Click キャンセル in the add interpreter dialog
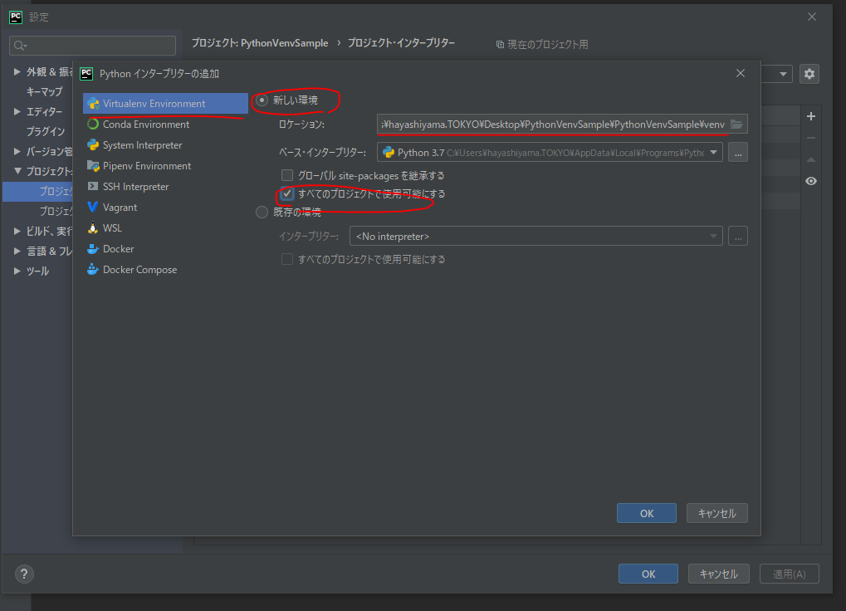This screenshot has height=611, width=846. point(717,513)
